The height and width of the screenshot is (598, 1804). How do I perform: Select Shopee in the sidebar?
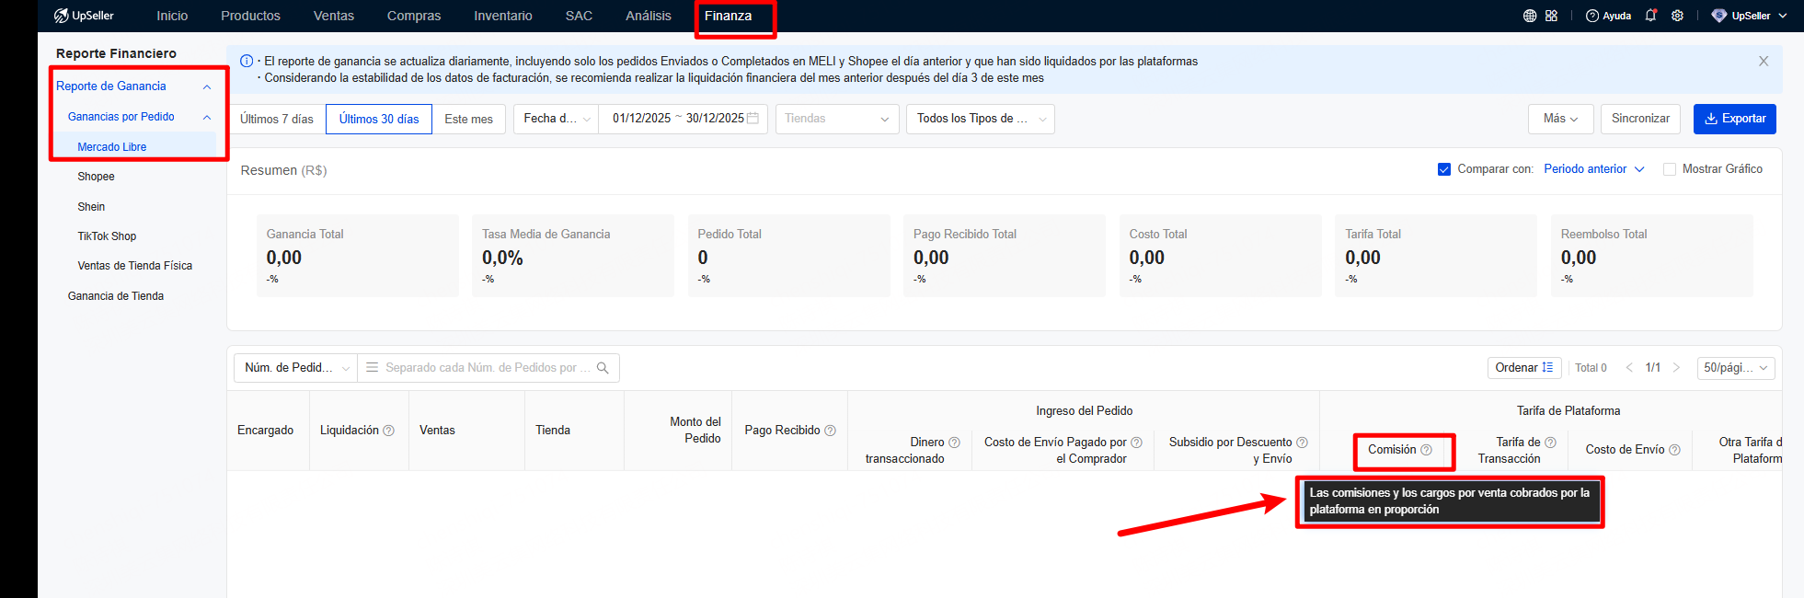(x=97, y=177)
